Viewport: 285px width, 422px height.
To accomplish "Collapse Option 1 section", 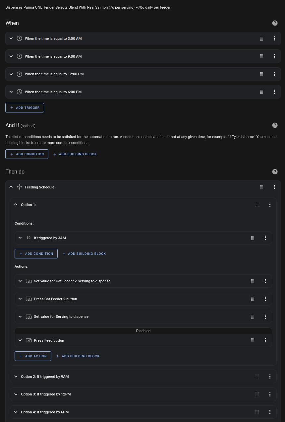I will tap(16, 205).
